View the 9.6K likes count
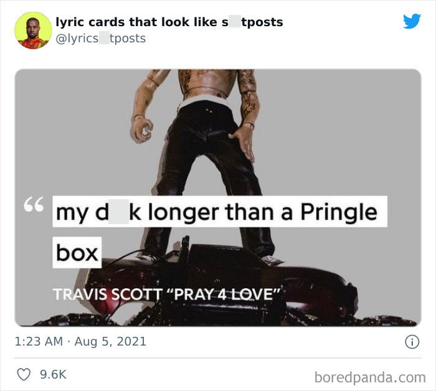Image resolution: width=436 pixels, height=391 pixels. 53,374
